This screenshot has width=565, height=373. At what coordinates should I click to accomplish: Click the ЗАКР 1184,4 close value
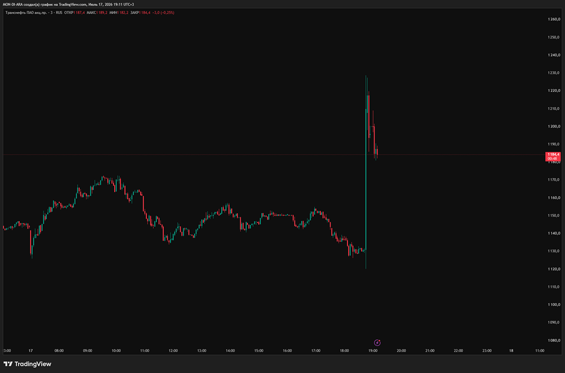(x=141, y=12)
